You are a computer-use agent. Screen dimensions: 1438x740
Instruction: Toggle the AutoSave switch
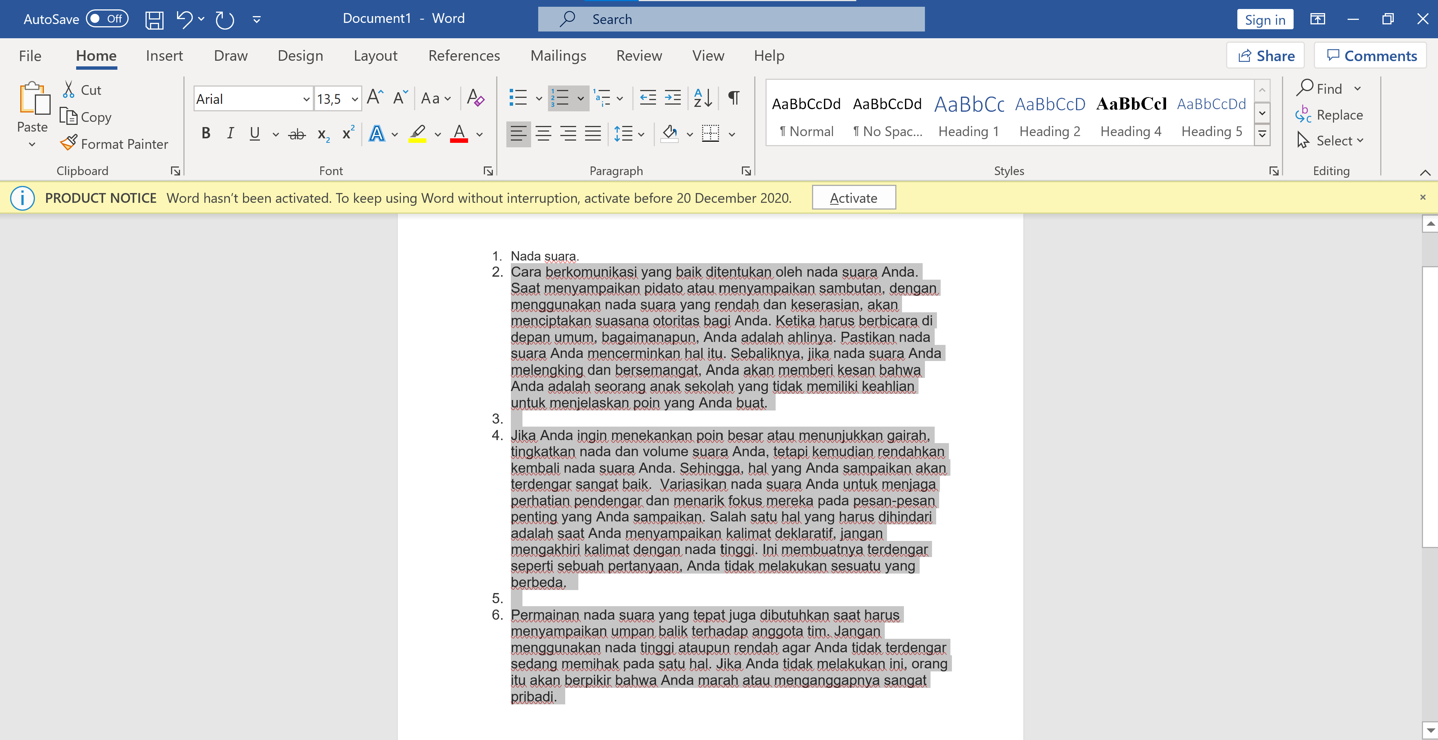click(x=107, y=19)
